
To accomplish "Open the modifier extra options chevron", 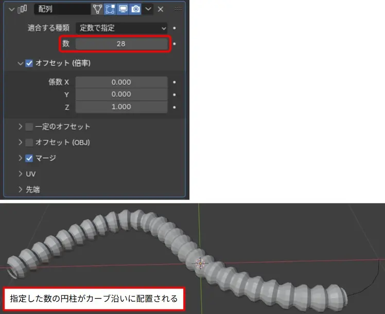I will coord(148,9).
